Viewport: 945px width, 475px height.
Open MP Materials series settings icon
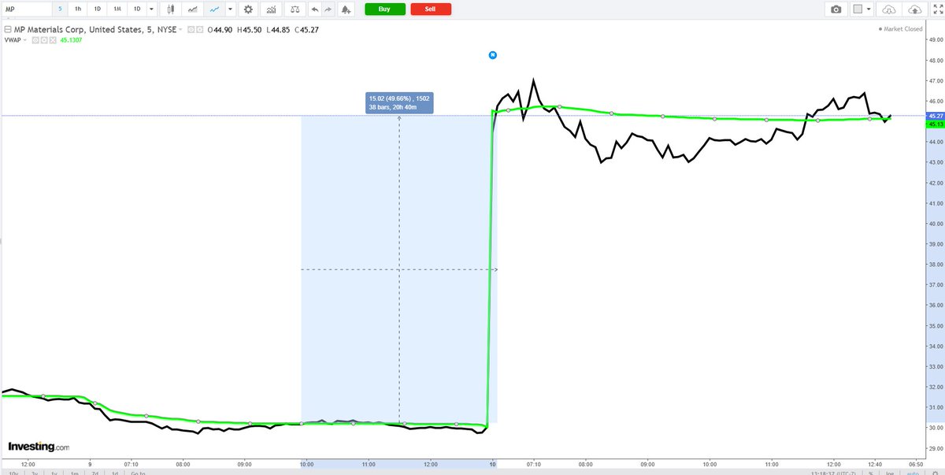198,29
